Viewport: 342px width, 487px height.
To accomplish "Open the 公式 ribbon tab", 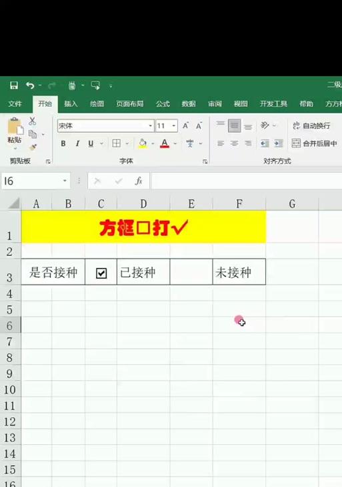I will click(x=163, y=104).
